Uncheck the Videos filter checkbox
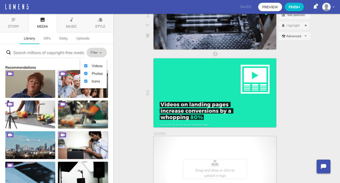 tap(86, 66)
